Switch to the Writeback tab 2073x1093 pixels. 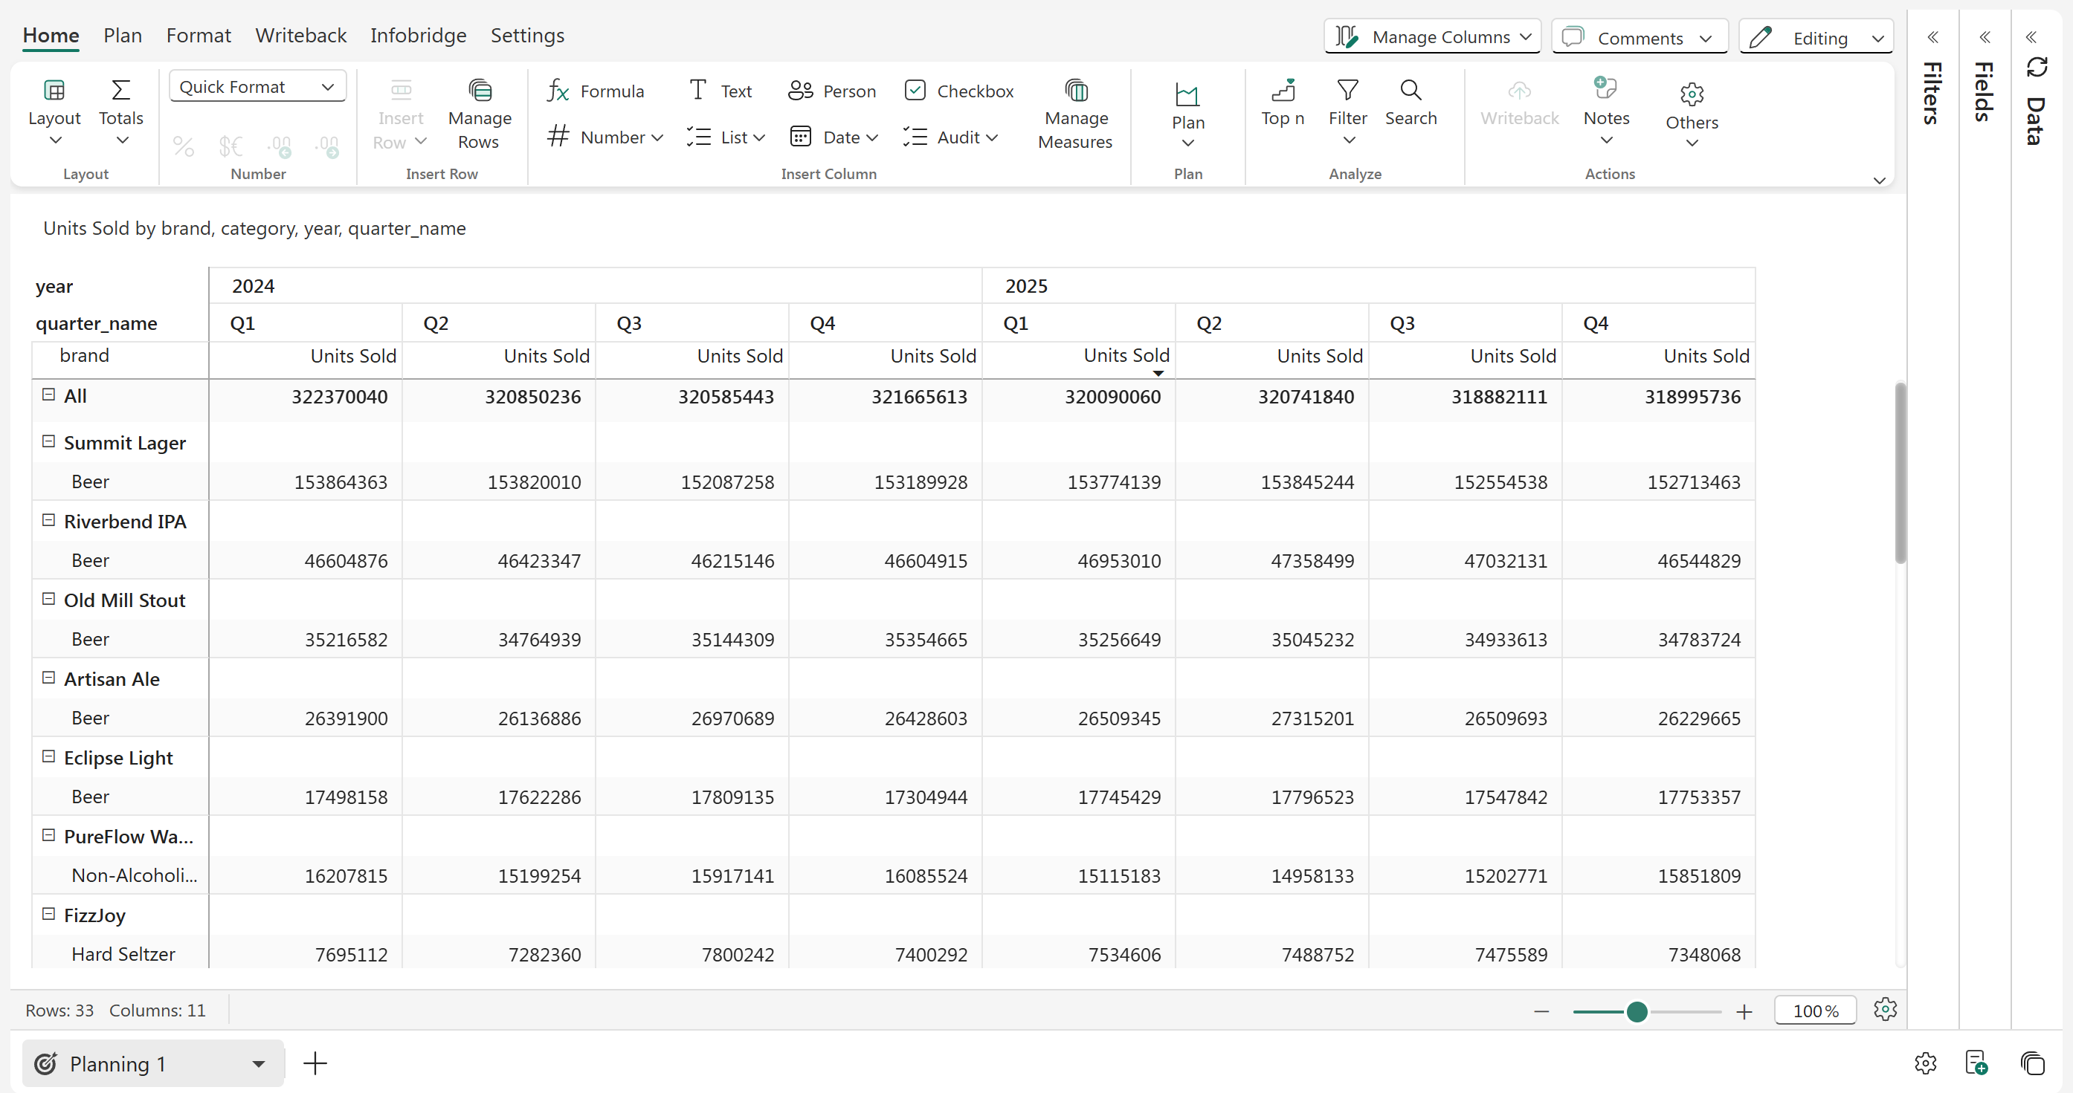(x=300, y=36)
